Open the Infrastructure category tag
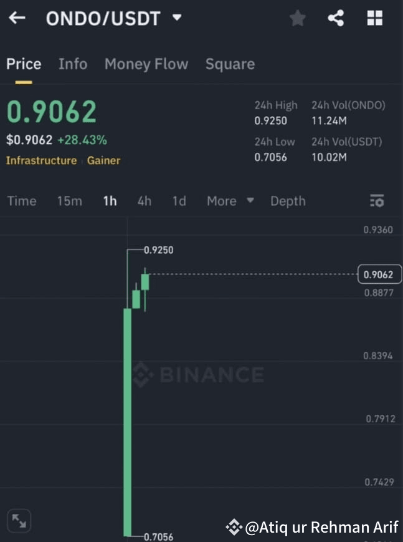This screenshot has width=403, height=542. pos(42,160)
